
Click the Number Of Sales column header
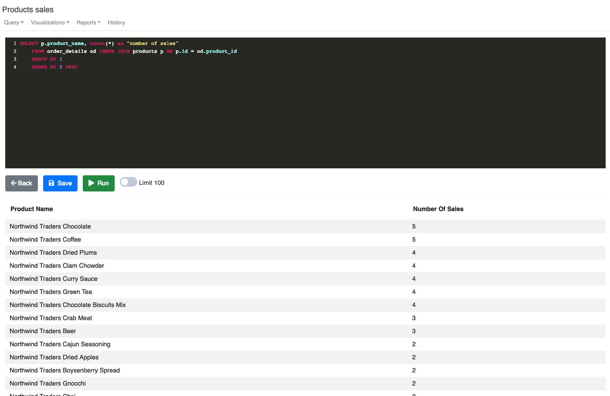[438, 209]
